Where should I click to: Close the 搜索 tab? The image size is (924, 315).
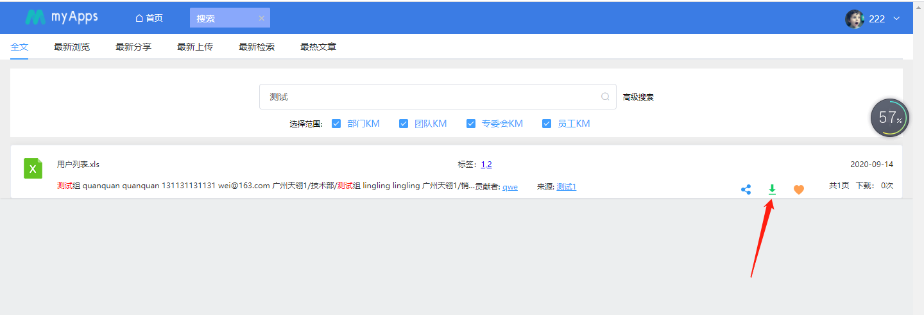[x=261, y=19]
